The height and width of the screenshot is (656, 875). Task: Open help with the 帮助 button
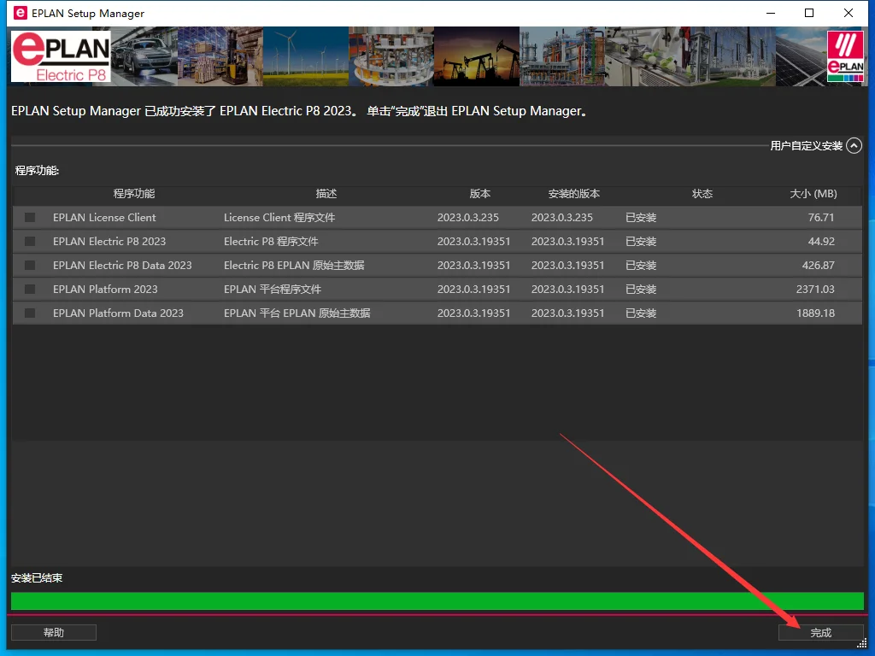pos(54,633)
